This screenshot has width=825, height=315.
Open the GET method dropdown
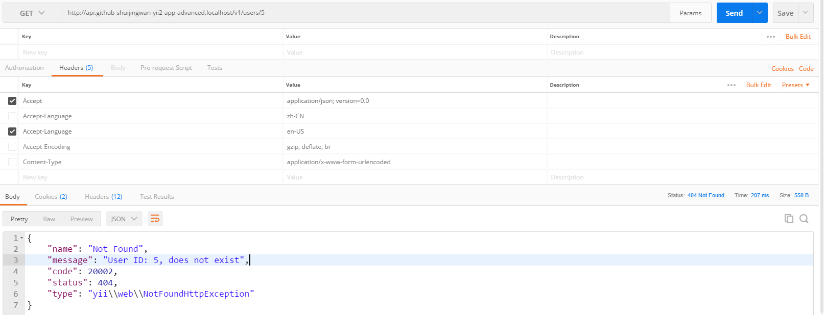(32, 13)
